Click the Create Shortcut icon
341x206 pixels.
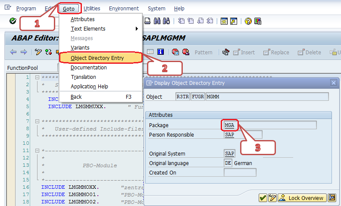click(x=234, y=21)
